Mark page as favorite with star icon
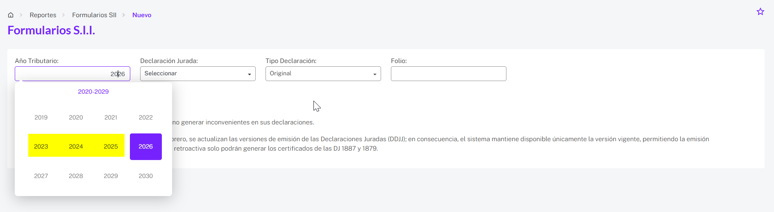Image resolution: width=774 pixels, height=212 pixels. (760, 12)
